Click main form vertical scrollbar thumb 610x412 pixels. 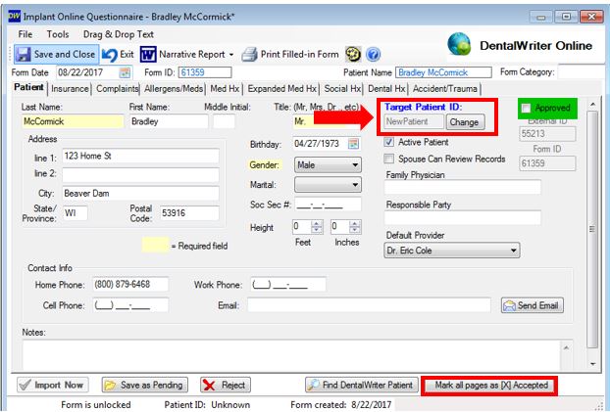click(x=592, y=229)
